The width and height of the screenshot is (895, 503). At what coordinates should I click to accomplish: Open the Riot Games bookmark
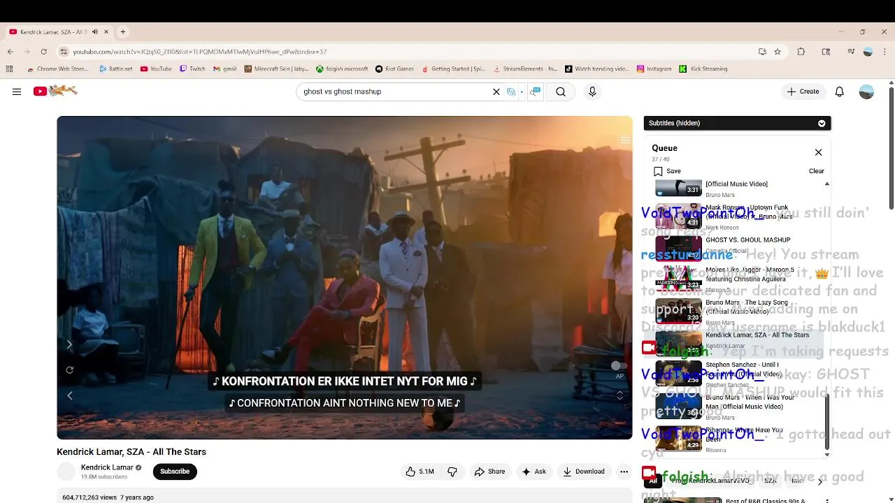(x=394, y=69)
